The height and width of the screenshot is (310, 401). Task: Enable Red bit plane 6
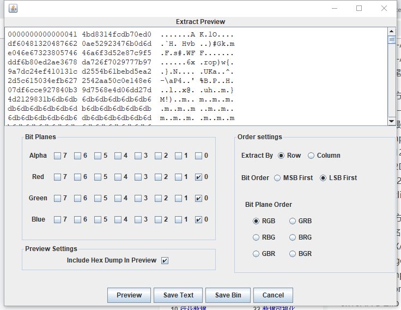pos(77,177)
